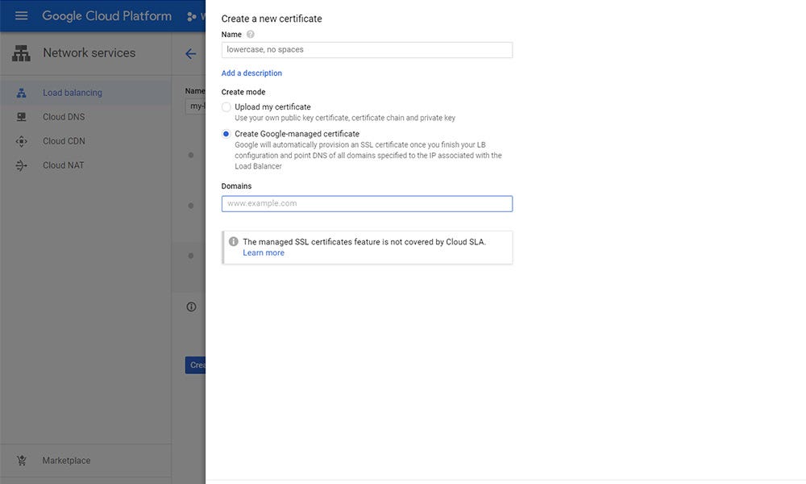
Task: Click the help icon beside Name
Action: coord(251,35)
